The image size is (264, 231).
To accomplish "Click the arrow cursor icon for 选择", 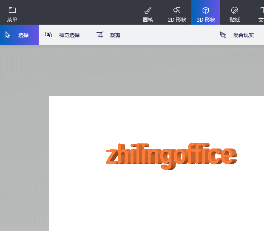I will click(x=8, y=35).
